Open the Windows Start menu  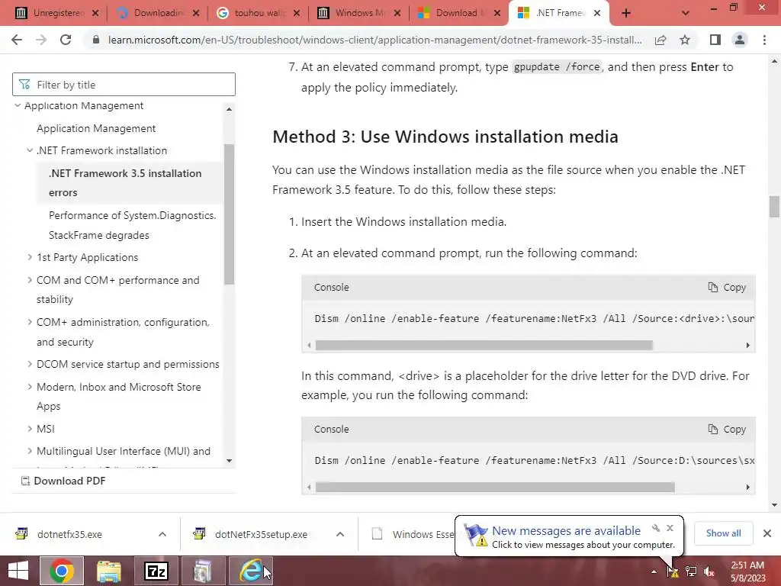[18, 571]
